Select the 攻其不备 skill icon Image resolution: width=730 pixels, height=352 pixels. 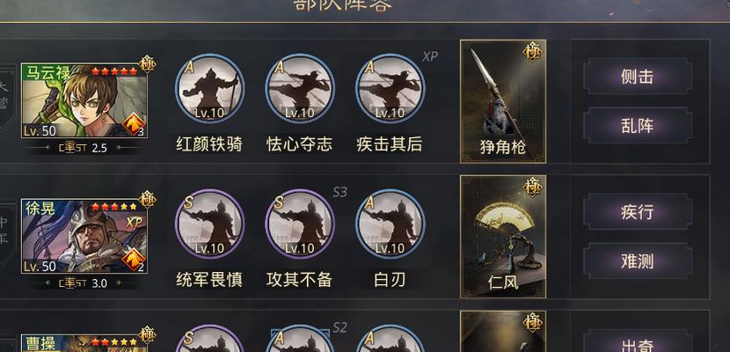tap(300, 224)
